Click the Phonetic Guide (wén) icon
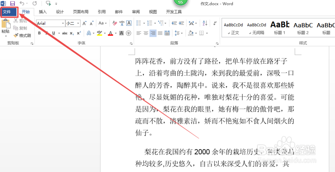Screen dimensions: 335x172 click(x=122, y=23)
